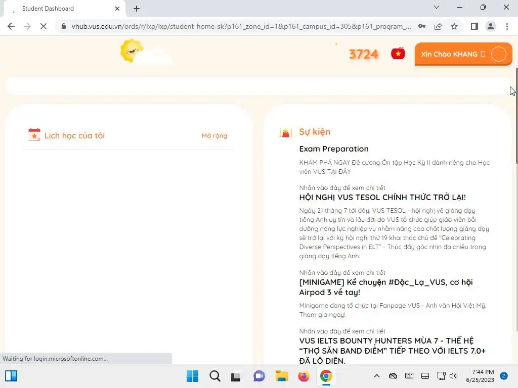518x388 pixels.
Task: Expand schedule with Mở rộng
Action: [x=214, y=136]
